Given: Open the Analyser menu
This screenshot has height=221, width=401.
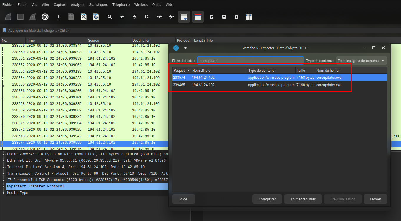Looking at the screenshot, I should (78, 5).
